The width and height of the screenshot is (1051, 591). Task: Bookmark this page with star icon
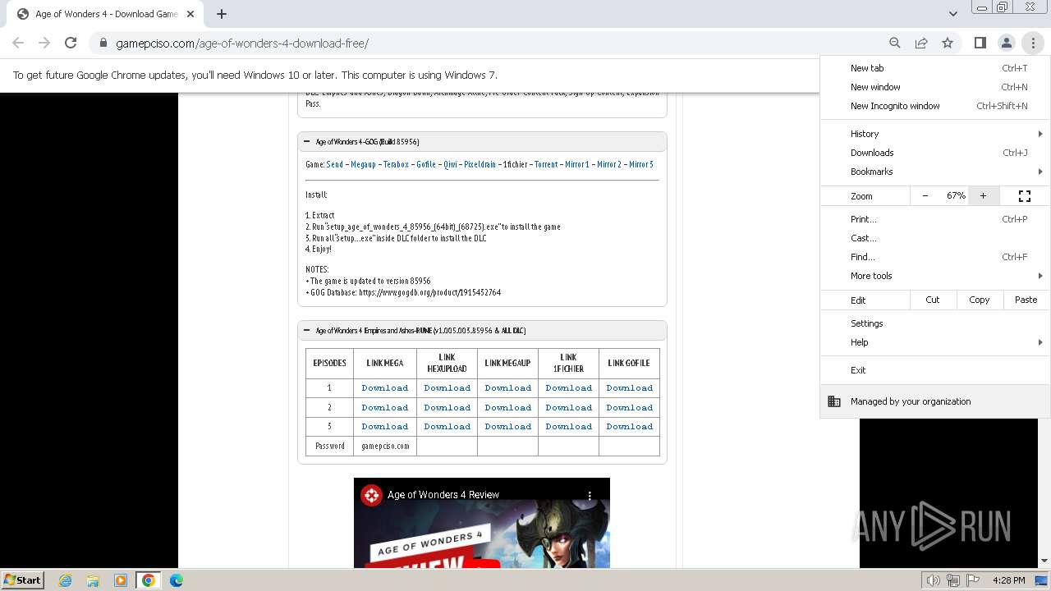(x=948, y=43)
